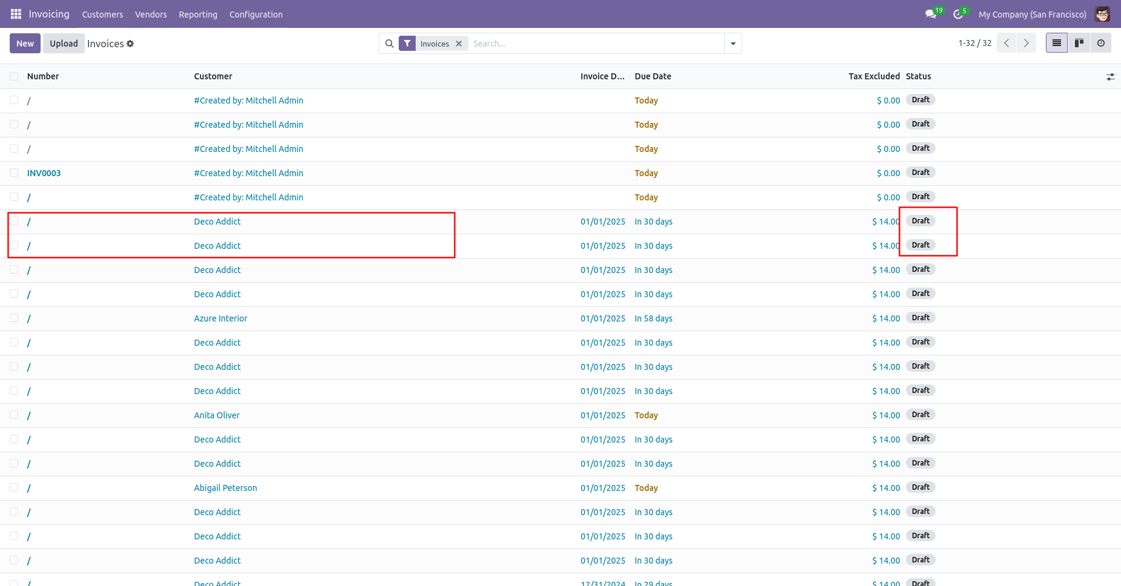Open the Reporting menu
This screenshot has width=1121, height=586.
click(198, 15)
